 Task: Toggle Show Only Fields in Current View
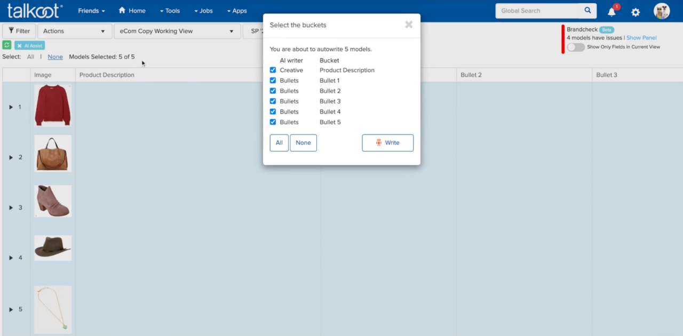(x=575, y=47)
